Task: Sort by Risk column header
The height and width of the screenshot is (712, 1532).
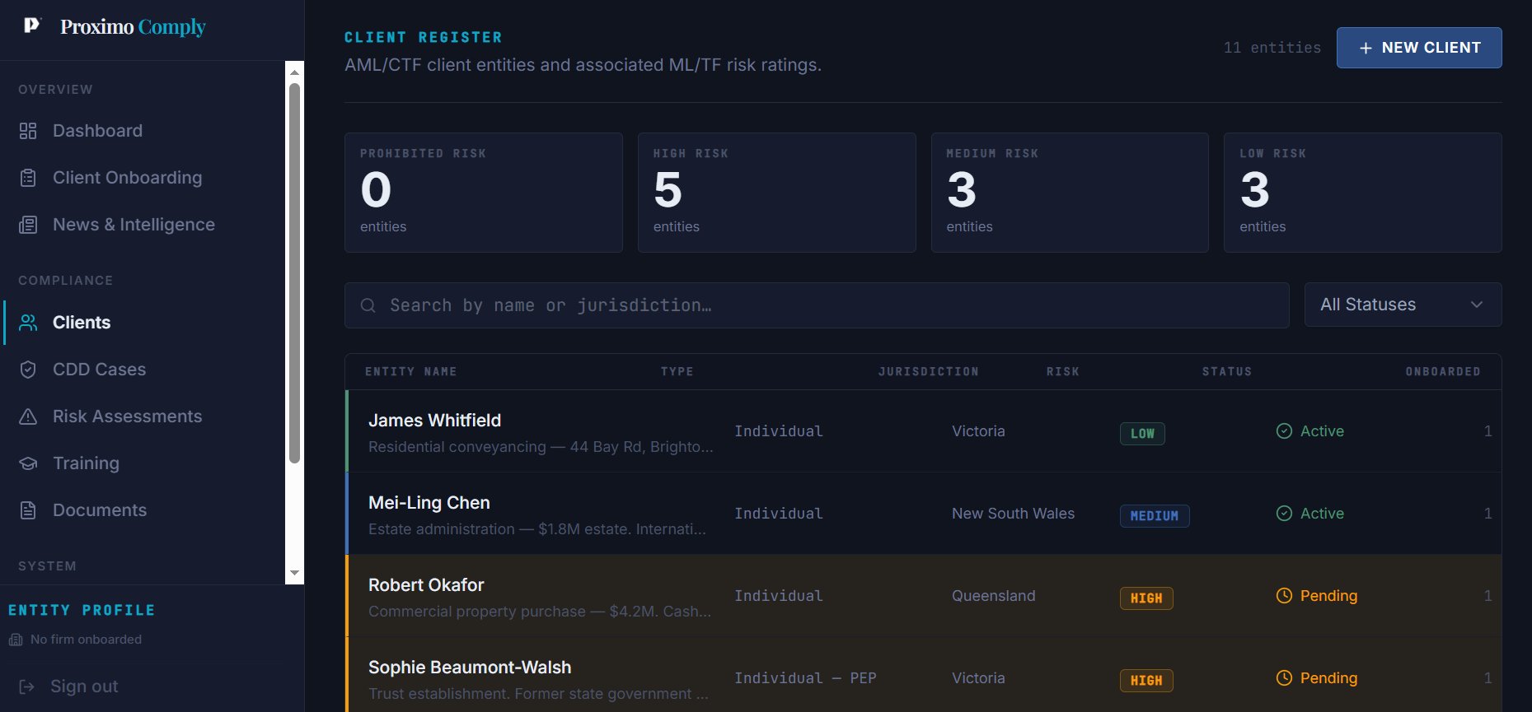Action: [x=1062, y=372]
